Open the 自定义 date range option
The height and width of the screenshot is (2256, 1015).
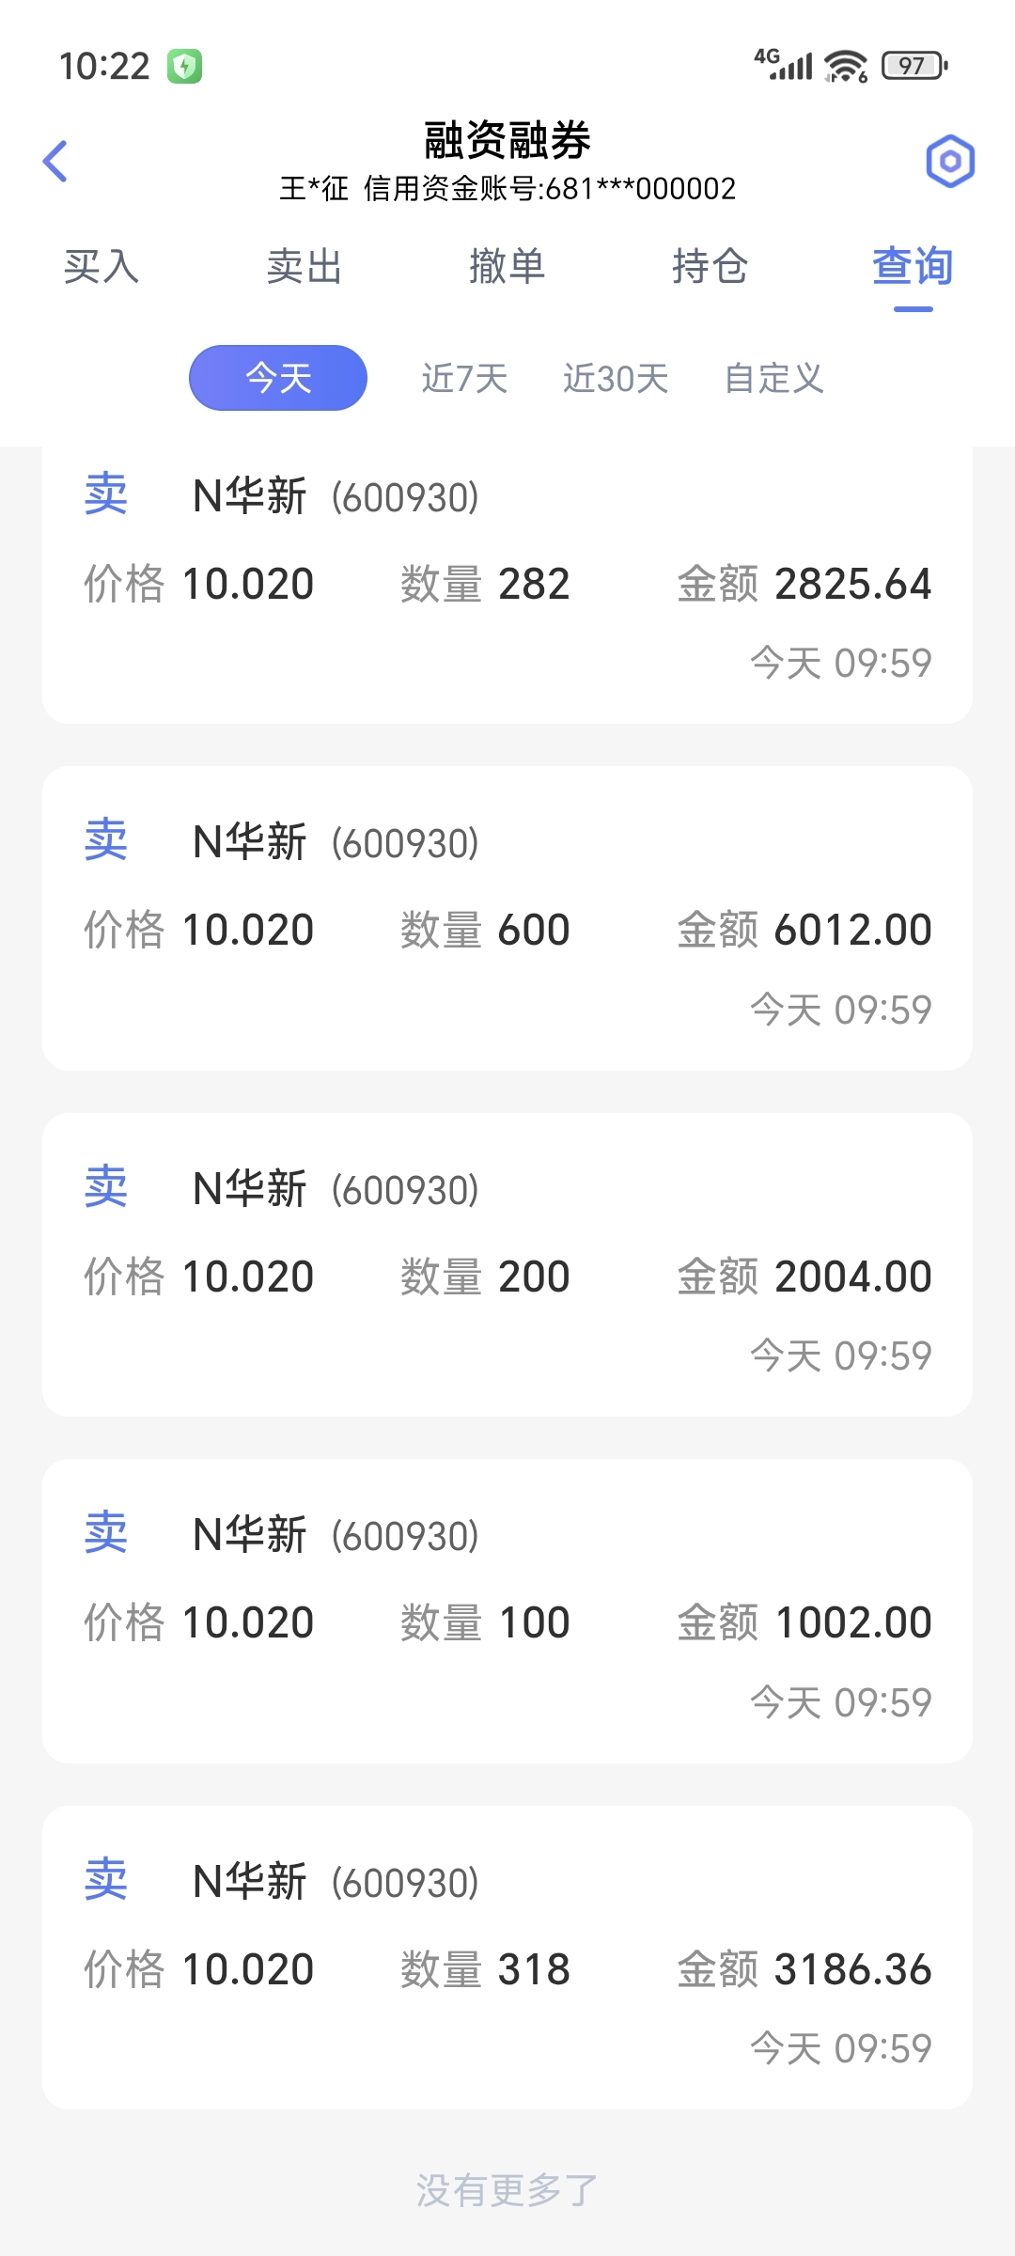(774, 379)
